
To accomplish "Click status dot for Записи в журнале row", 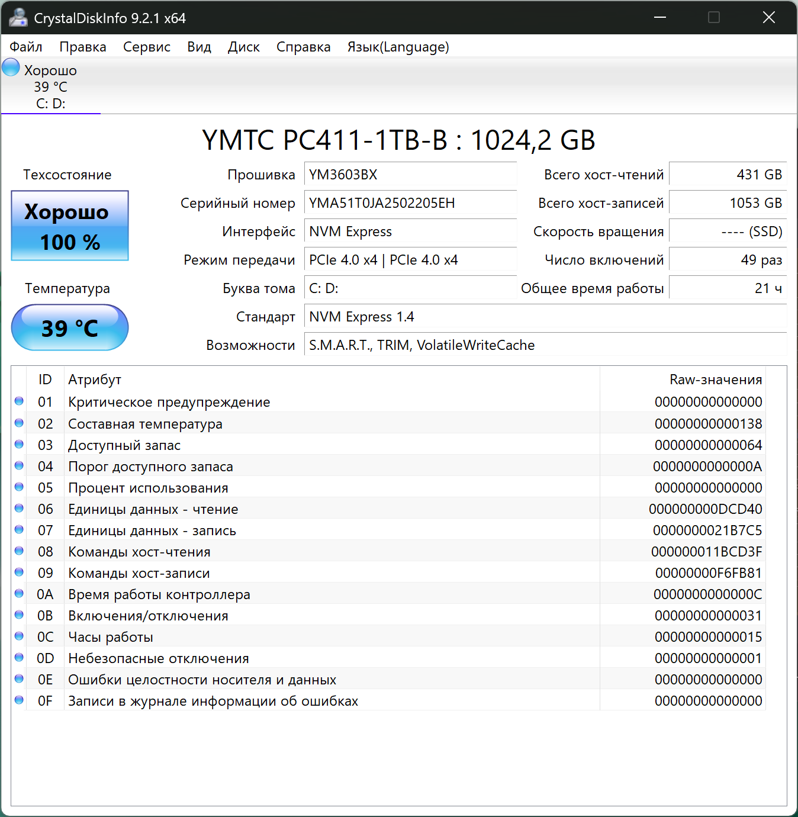I will 19,700.
